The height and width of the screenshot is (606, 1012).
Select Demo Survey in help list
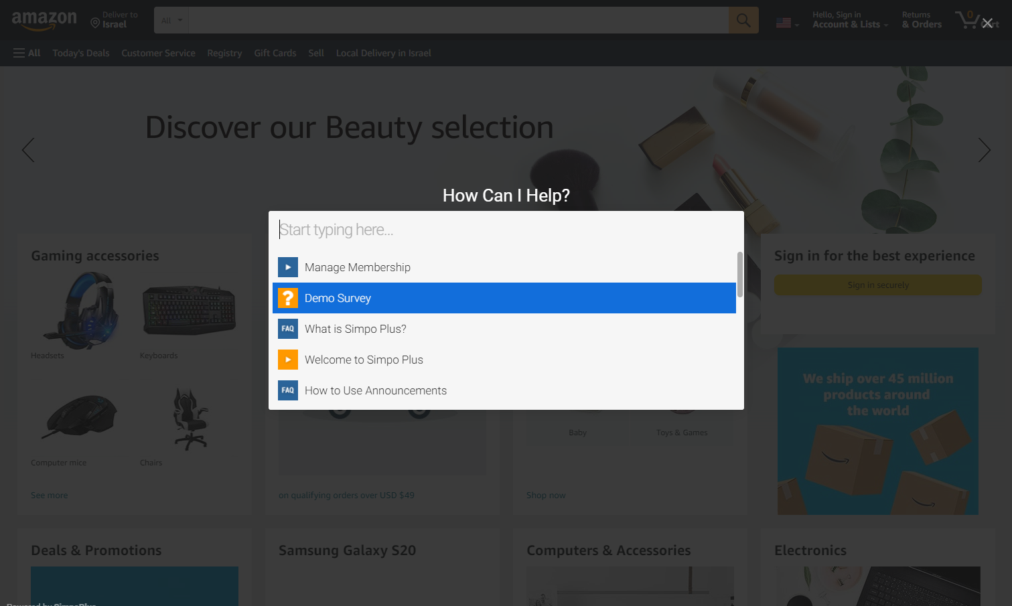click(504, 298)
